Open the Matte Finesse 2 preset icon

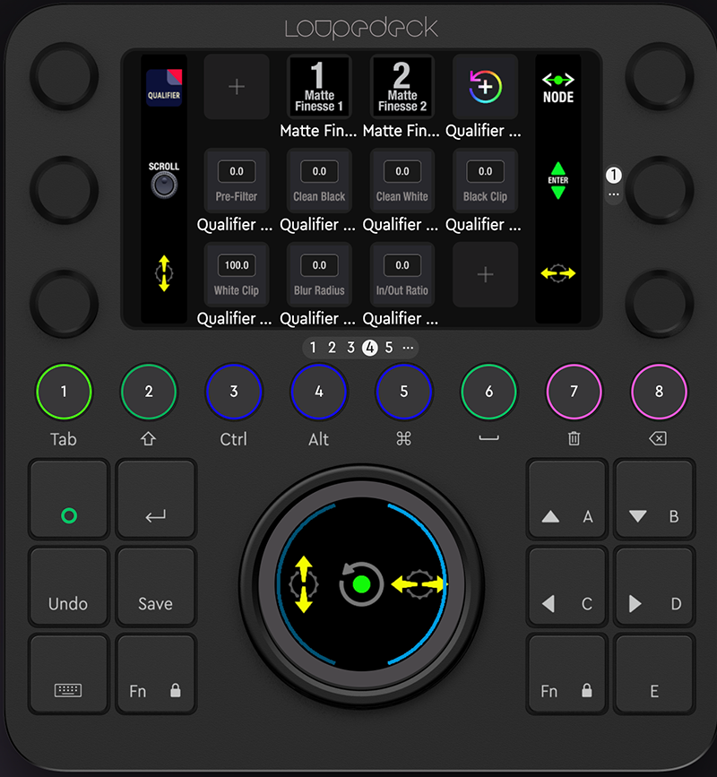[x=402, y=86]
